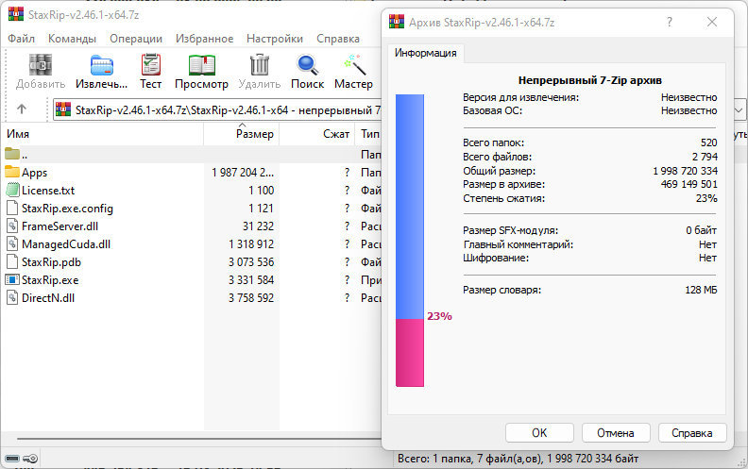
Task: Click the status bar total 'Всего: 1 папка' text
Action: pos(518,459)
